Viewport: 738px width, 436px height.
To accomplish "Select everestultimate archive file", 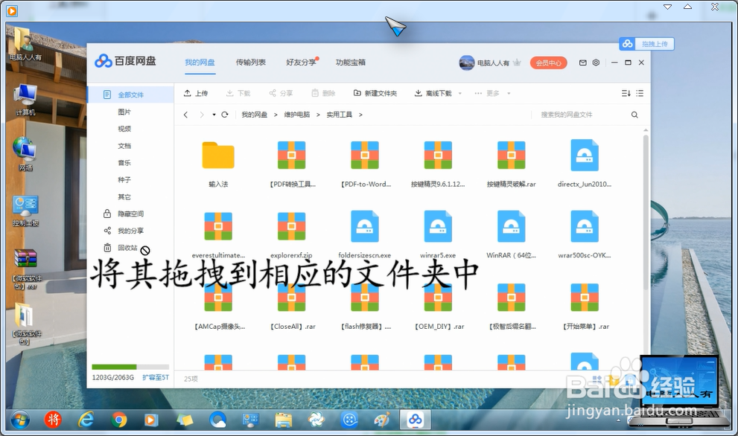I will [218, 226].
